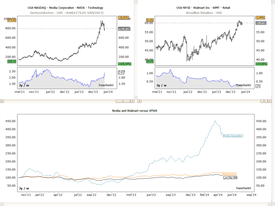Screen dimensions: 275x206
Task: Click the right scroll arrow below the Nvidia chart
Action: point(132,101)
